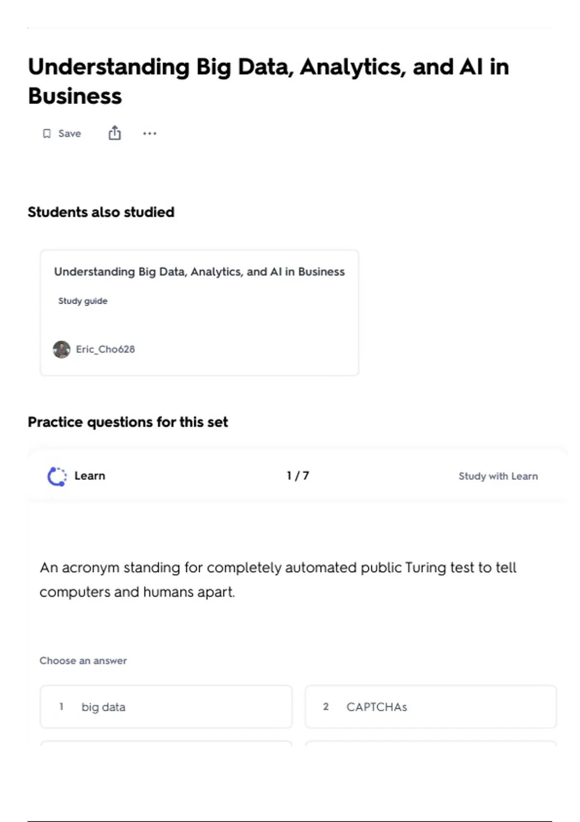Select the partially visible third answer box
580x822 pixels.
[x=166, y=743]
